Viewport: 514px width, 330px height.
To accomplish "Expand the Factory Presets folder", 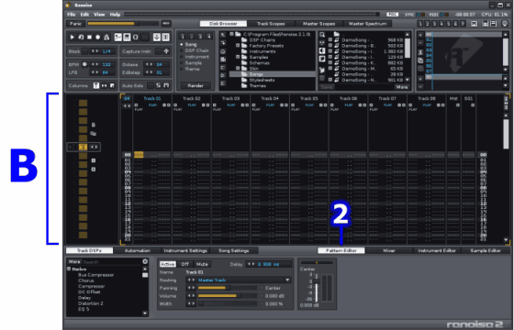I will tap(238, 46).
